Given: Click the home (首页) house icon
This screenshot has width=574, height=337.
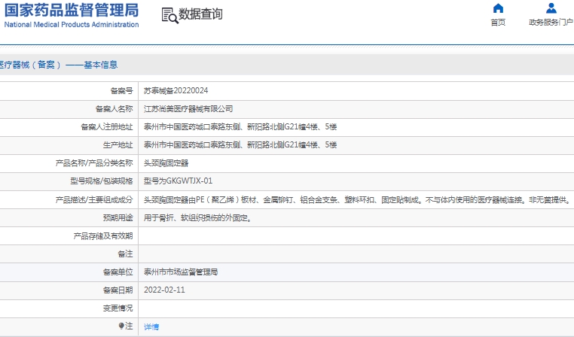Looking at the screenshot, I should [x=498, y=8].
